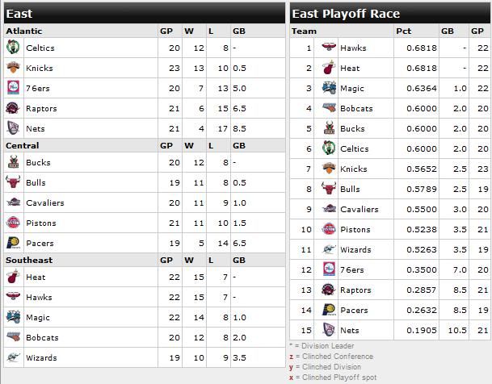
Task: Click the Clinched Conference legend text
Action: [338, 356]
